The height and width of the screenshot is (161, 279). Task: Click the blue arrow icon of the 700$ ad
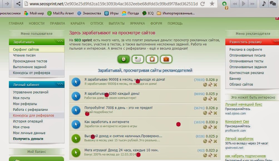click(76, 110)
